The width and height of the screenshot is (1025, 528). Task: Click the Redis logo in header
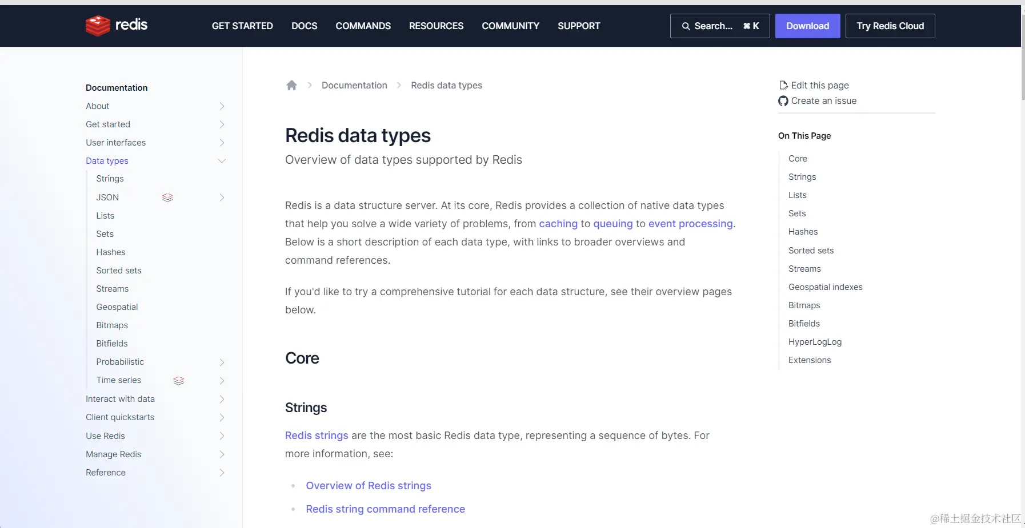click(117, 25)
